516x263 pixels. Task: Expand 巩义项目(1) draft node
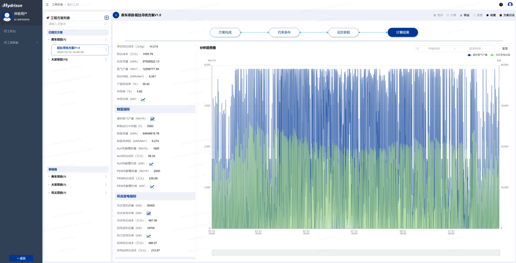(x=49, y=193)
